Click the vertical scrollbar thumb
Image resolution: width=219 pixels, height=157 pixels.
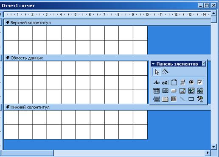213,19
